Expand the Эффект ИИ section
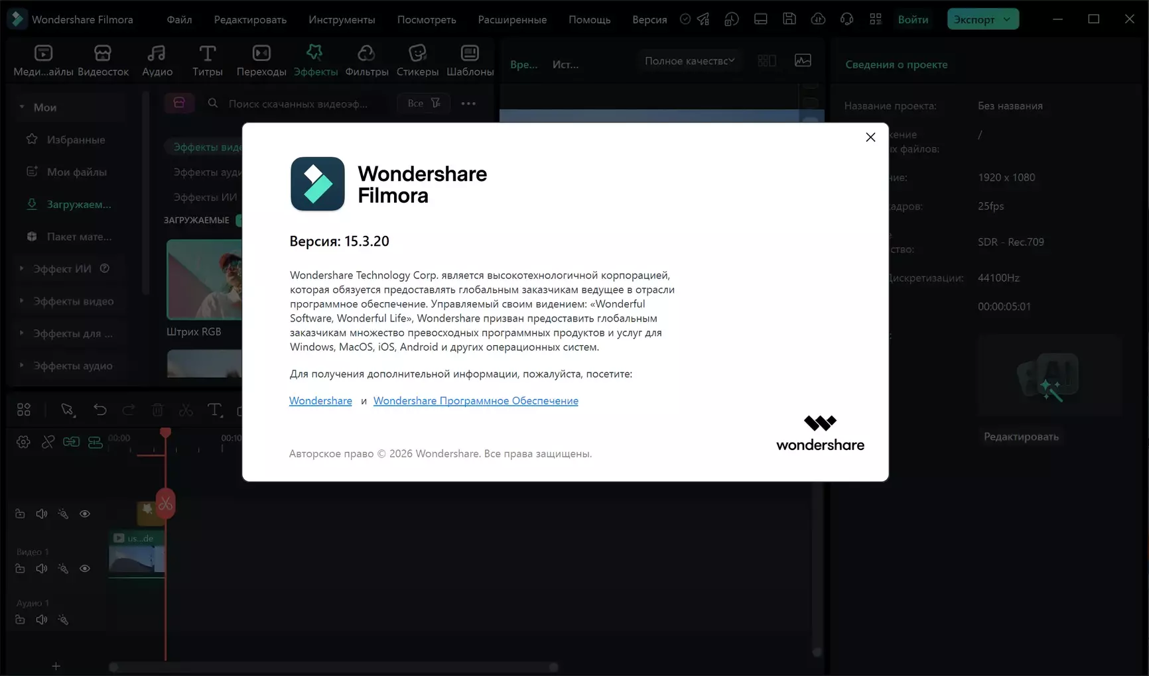The width and height of the screenshot is (1149, 676). [22, 268]
